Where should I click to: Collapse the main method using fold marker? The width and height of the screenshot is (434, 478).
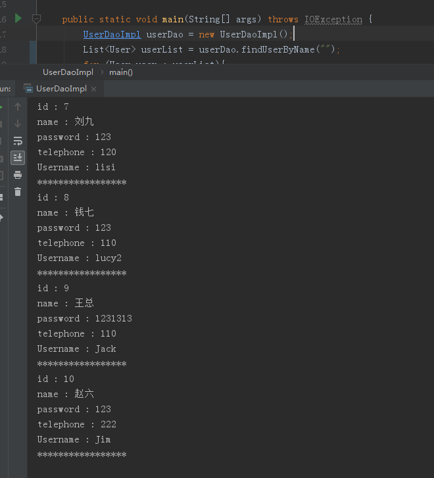tap(37, 18)
